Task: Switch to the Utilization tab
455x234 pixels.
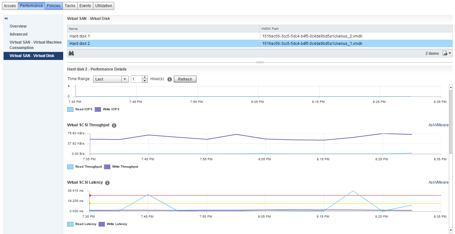Action: (x=103, y=6)
